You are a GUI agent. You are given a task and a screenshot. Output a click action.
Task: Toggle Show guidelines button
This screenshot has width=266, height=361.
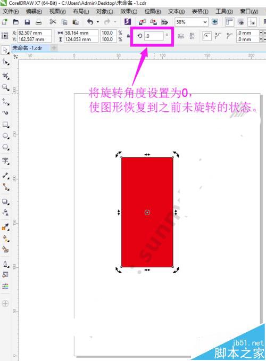252,22
